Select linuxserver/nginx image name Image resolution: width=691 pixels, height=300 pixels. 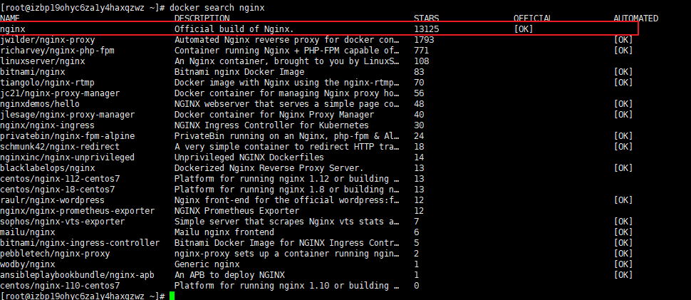43,61
